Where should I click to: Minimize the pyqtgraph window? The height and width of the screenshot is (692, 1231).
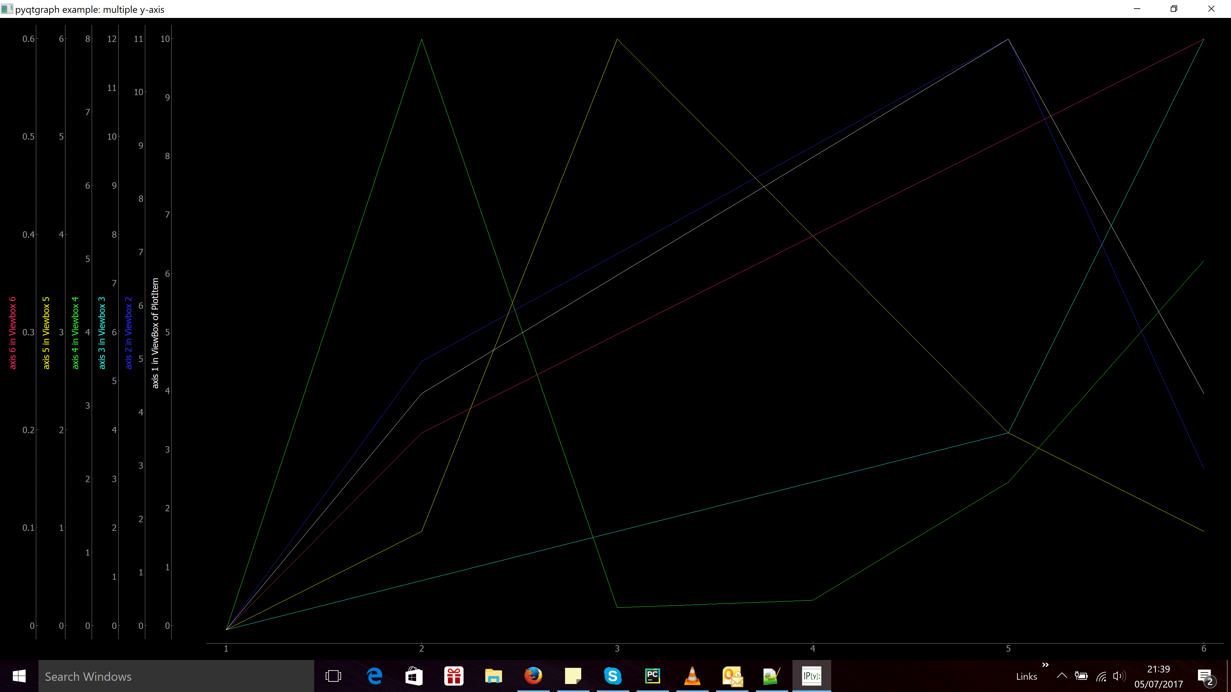pyautogui.click(x=1137, y=9)
